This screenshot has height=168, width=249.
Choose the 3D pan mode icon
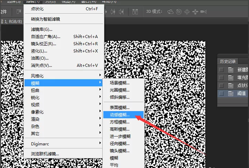click(187, 12)
